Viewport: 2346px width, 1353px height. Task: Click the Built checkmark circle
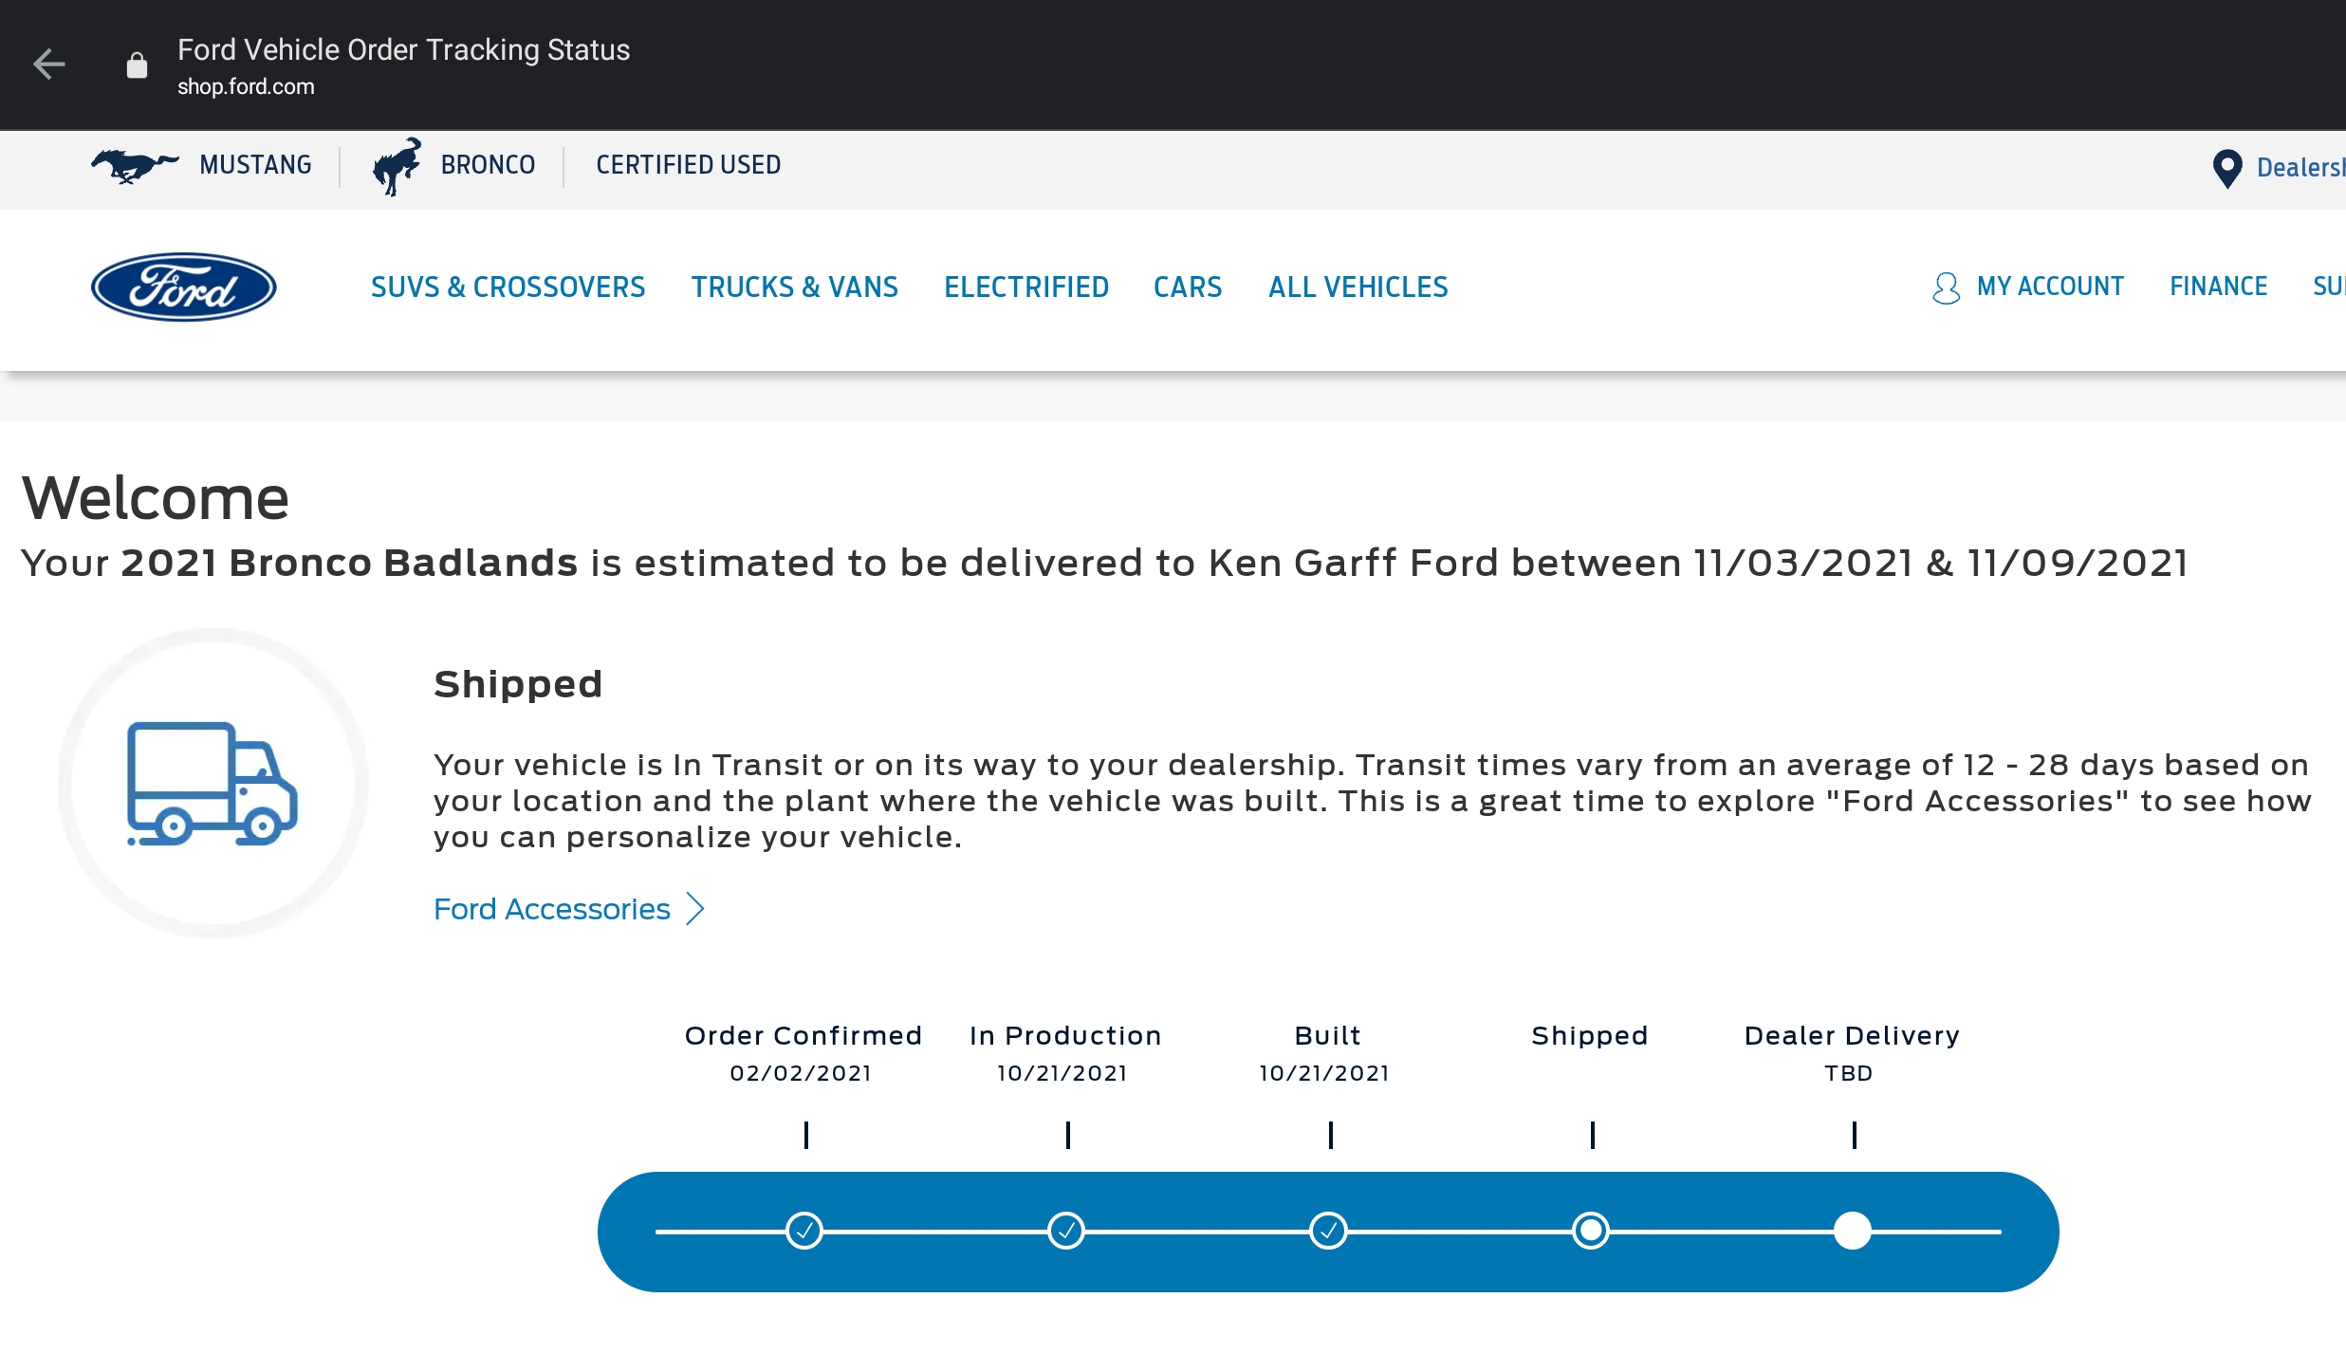[1328, 1231]
